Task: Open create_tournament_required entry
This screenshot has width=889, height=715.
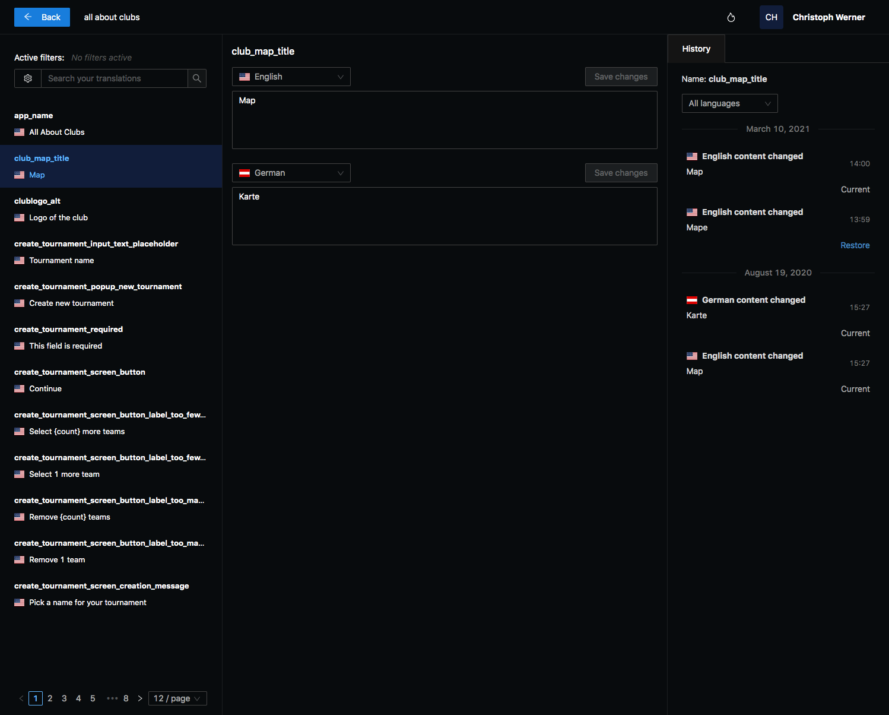Action: click(x=111, y=337)
